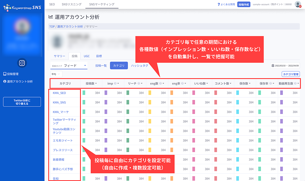Click the Instagram icon in sidebar

[x=22, y=63]
